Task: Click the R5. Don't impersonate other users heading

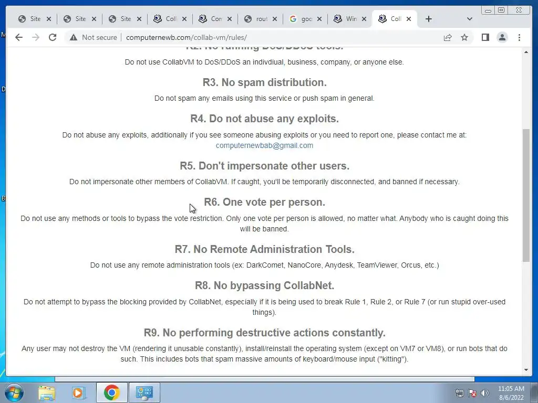Action: pos(265,166)
